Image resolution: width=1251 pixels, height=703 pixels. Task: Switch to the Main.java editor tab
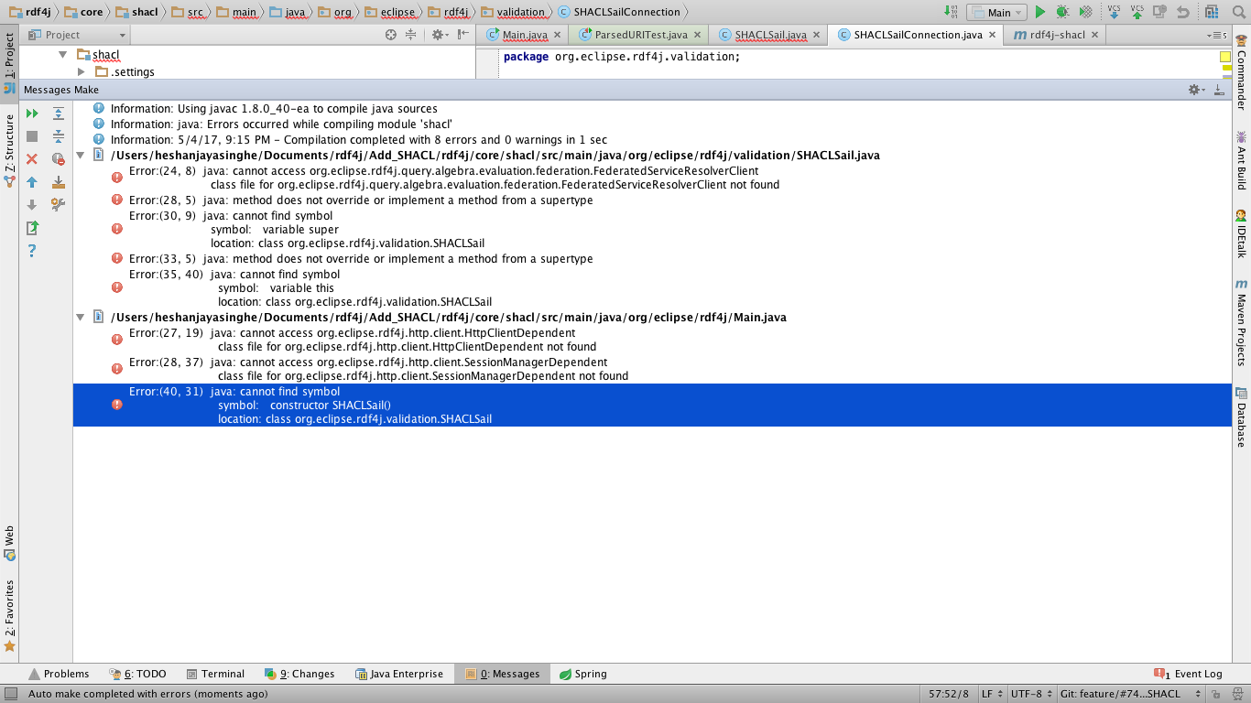[523, 35]
